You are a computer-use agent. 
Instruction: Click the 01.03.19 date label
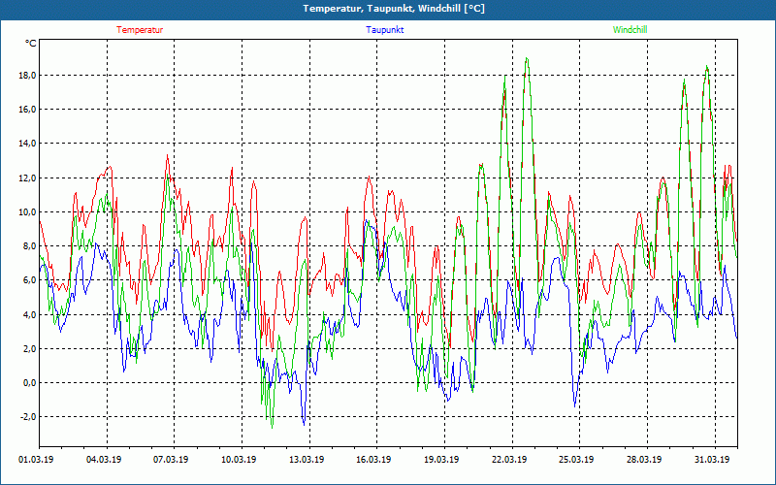(36, 460)
